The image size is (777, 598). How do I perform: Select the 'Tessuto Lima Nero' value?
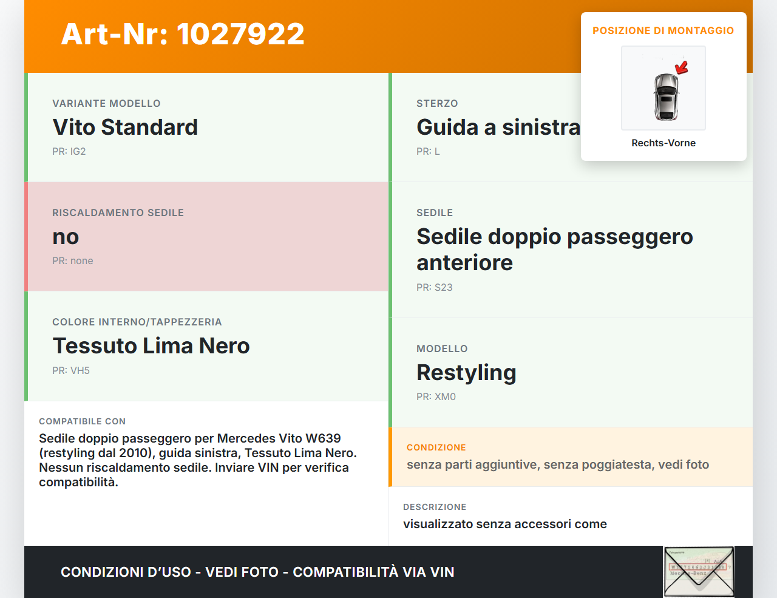(151, 345)
